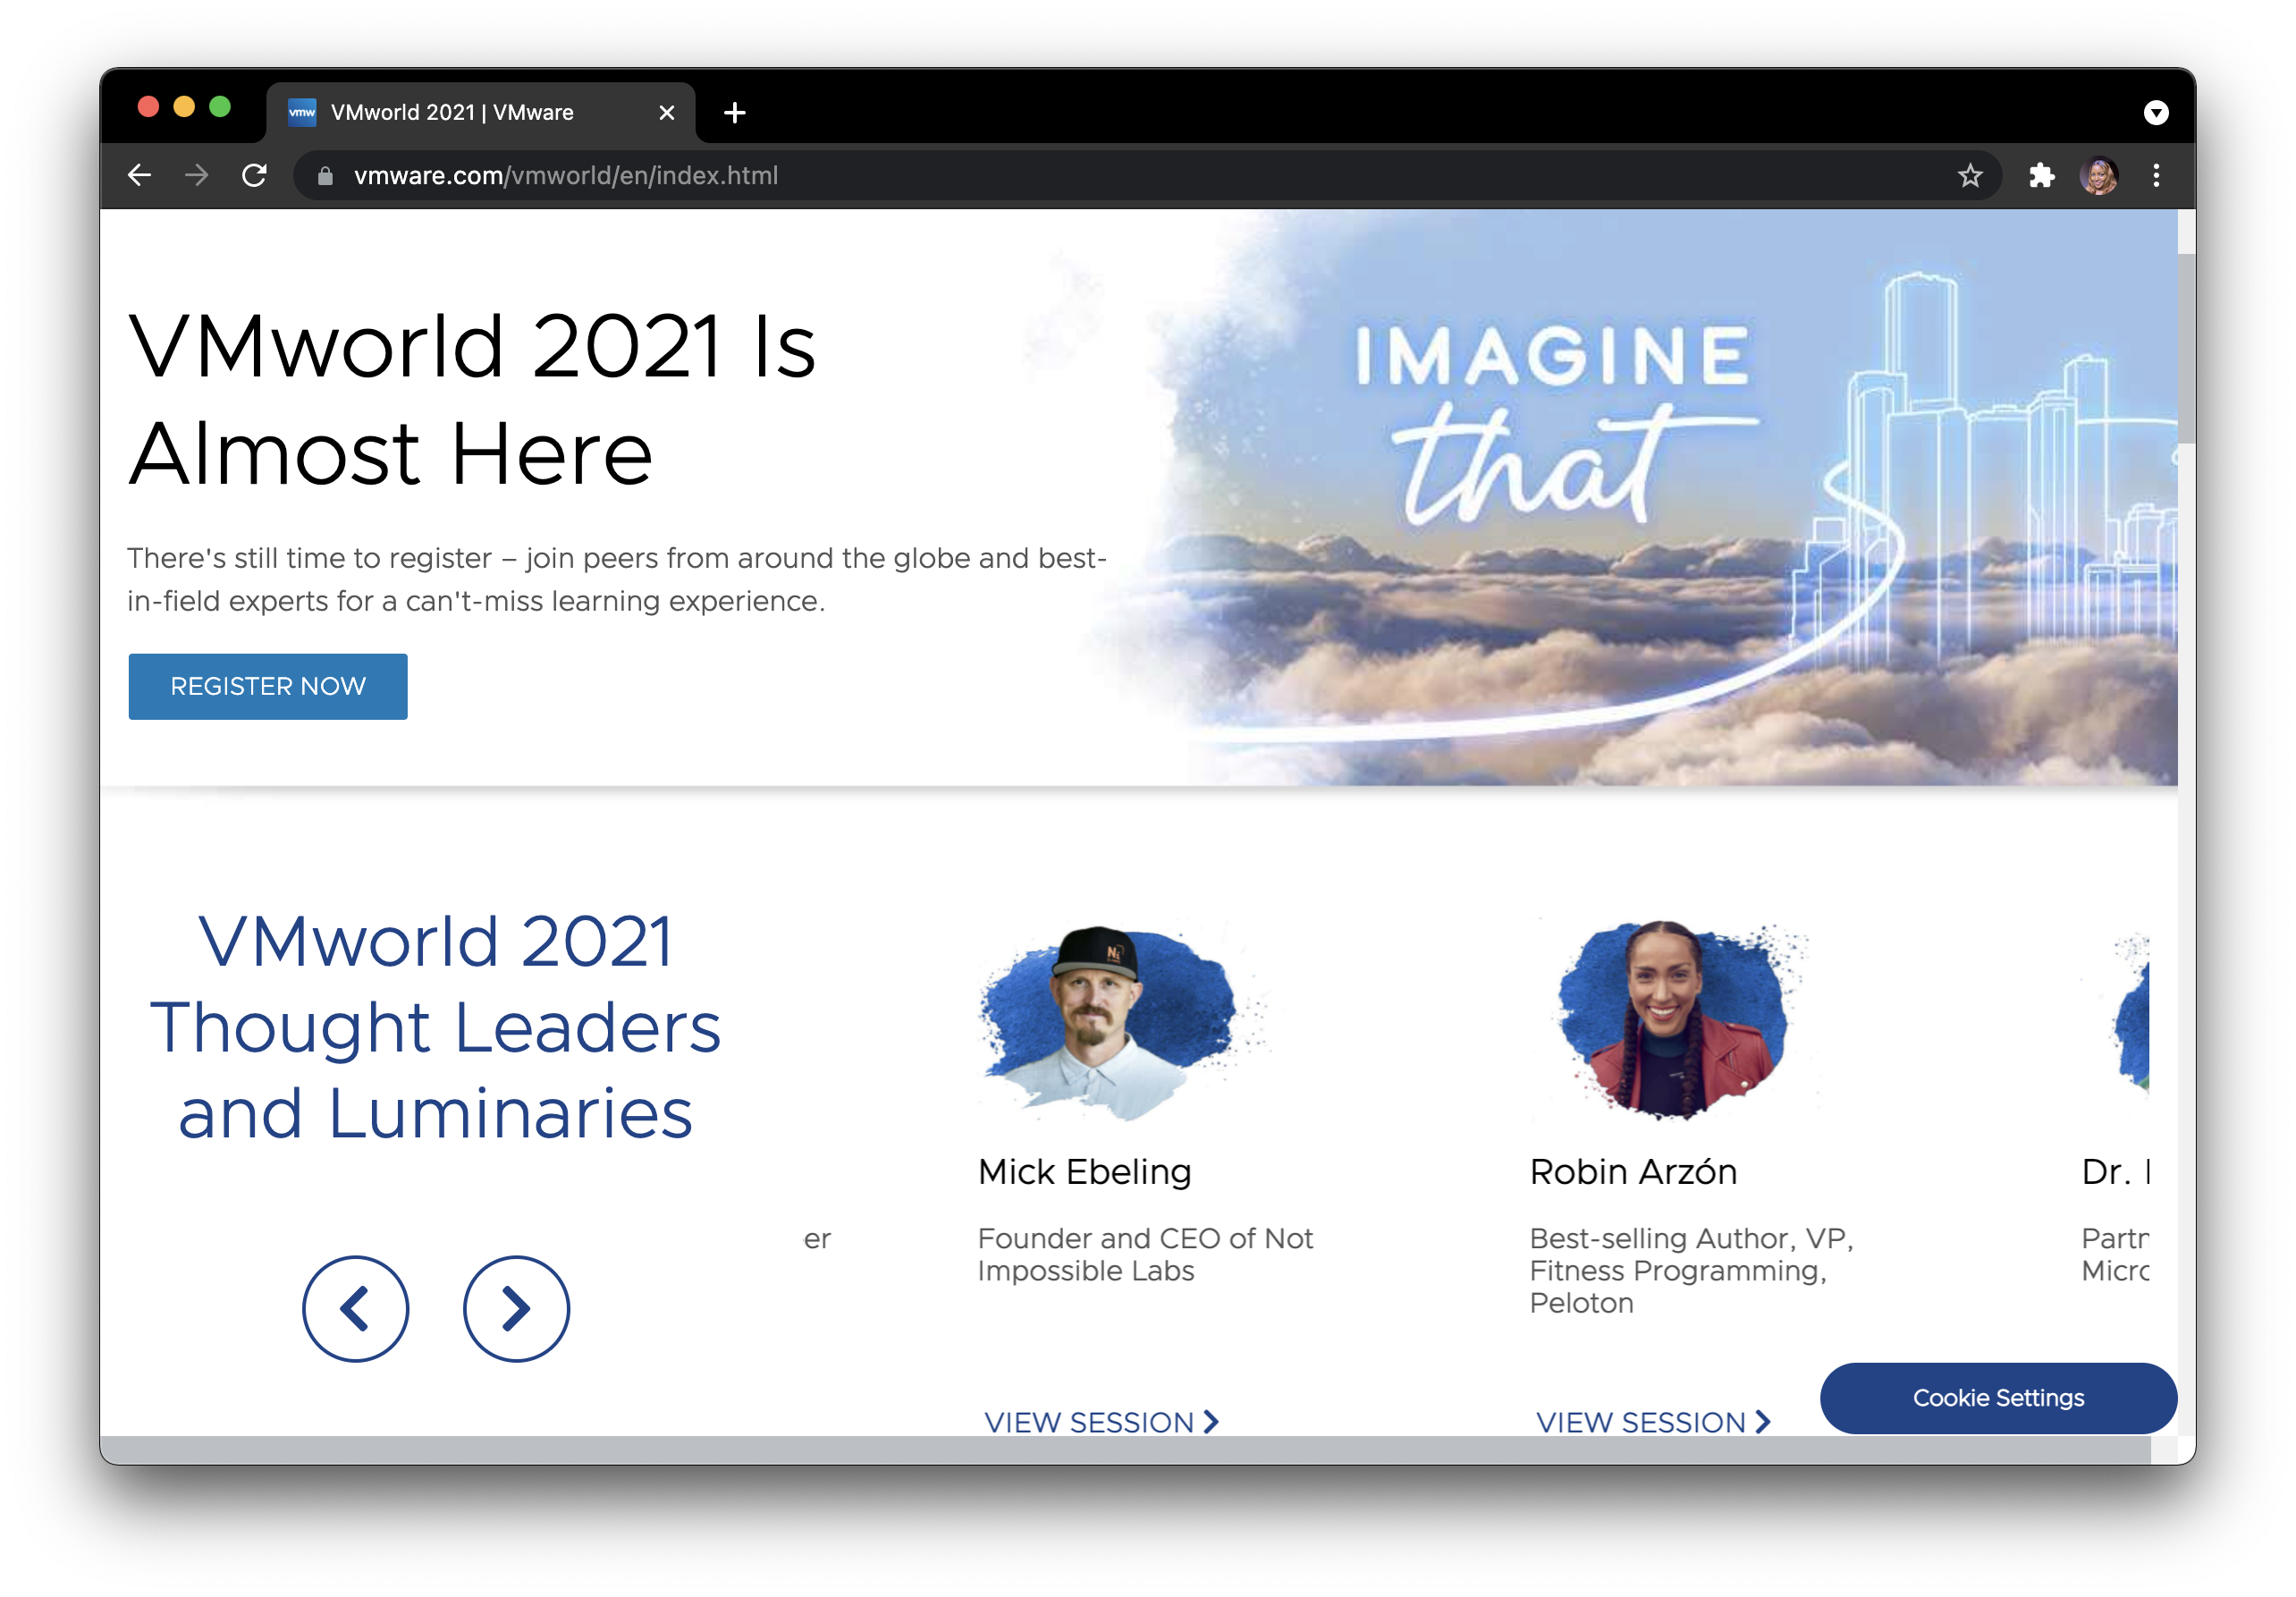
Task: Click 'Thought Leaders and Luminaries' heading
Action: (435, 1027)
